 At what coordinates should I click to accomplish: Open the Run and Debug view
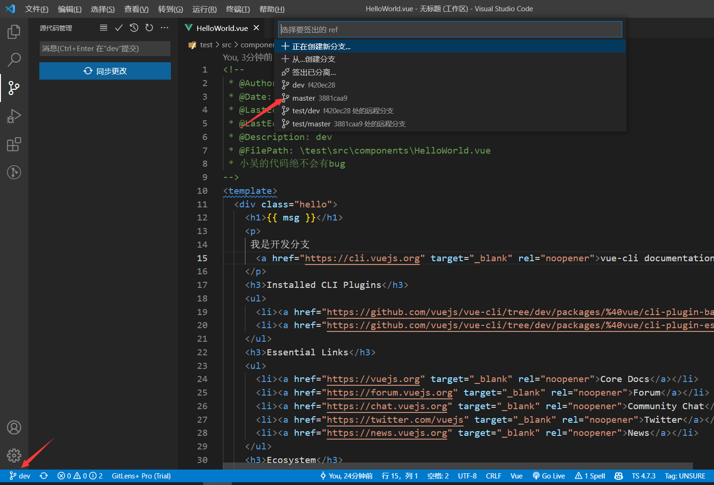coord(14,116)
